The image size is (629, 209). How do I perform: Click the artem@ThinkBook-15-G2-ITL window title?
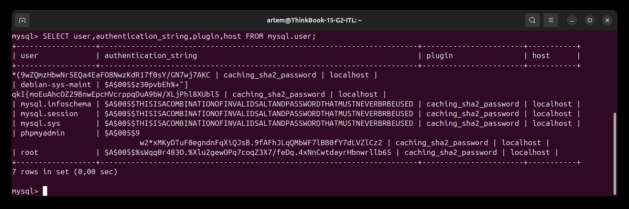coord(314,20)
